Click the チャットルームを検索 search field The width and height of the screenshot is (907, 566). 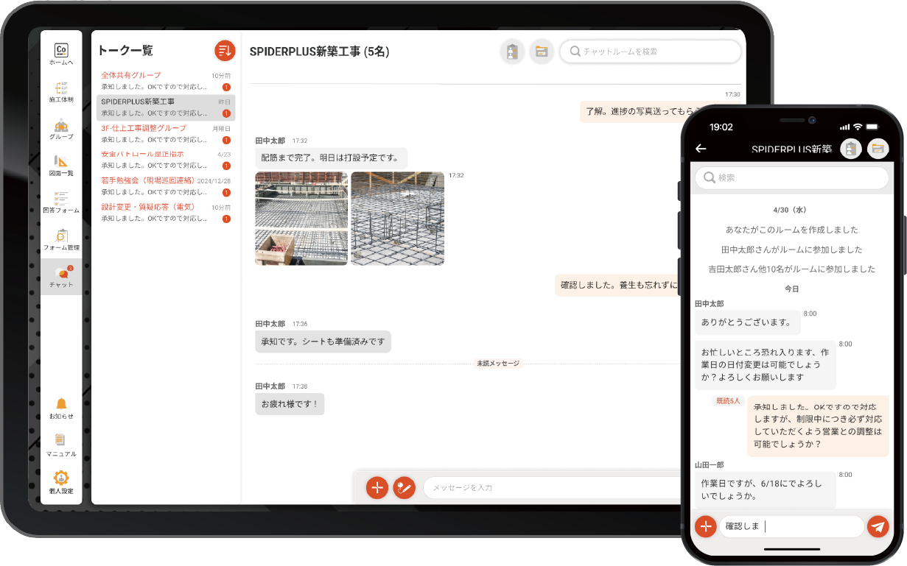651,52
